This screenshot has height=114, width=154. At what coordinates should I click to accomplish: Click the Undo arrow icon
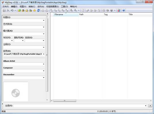[12, 10]
